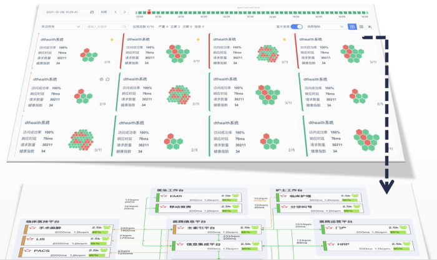The height and width of the screenshot is (260, 437).
Task: Select the 医院信息平台 group label
Action: pyautogui.click(x=189, y=221)
